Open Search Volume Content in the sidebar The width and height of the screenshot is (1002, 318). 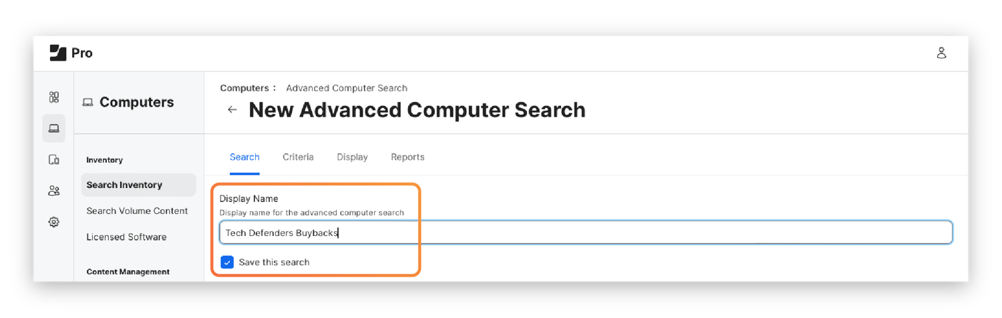click(x=137, y=211)
